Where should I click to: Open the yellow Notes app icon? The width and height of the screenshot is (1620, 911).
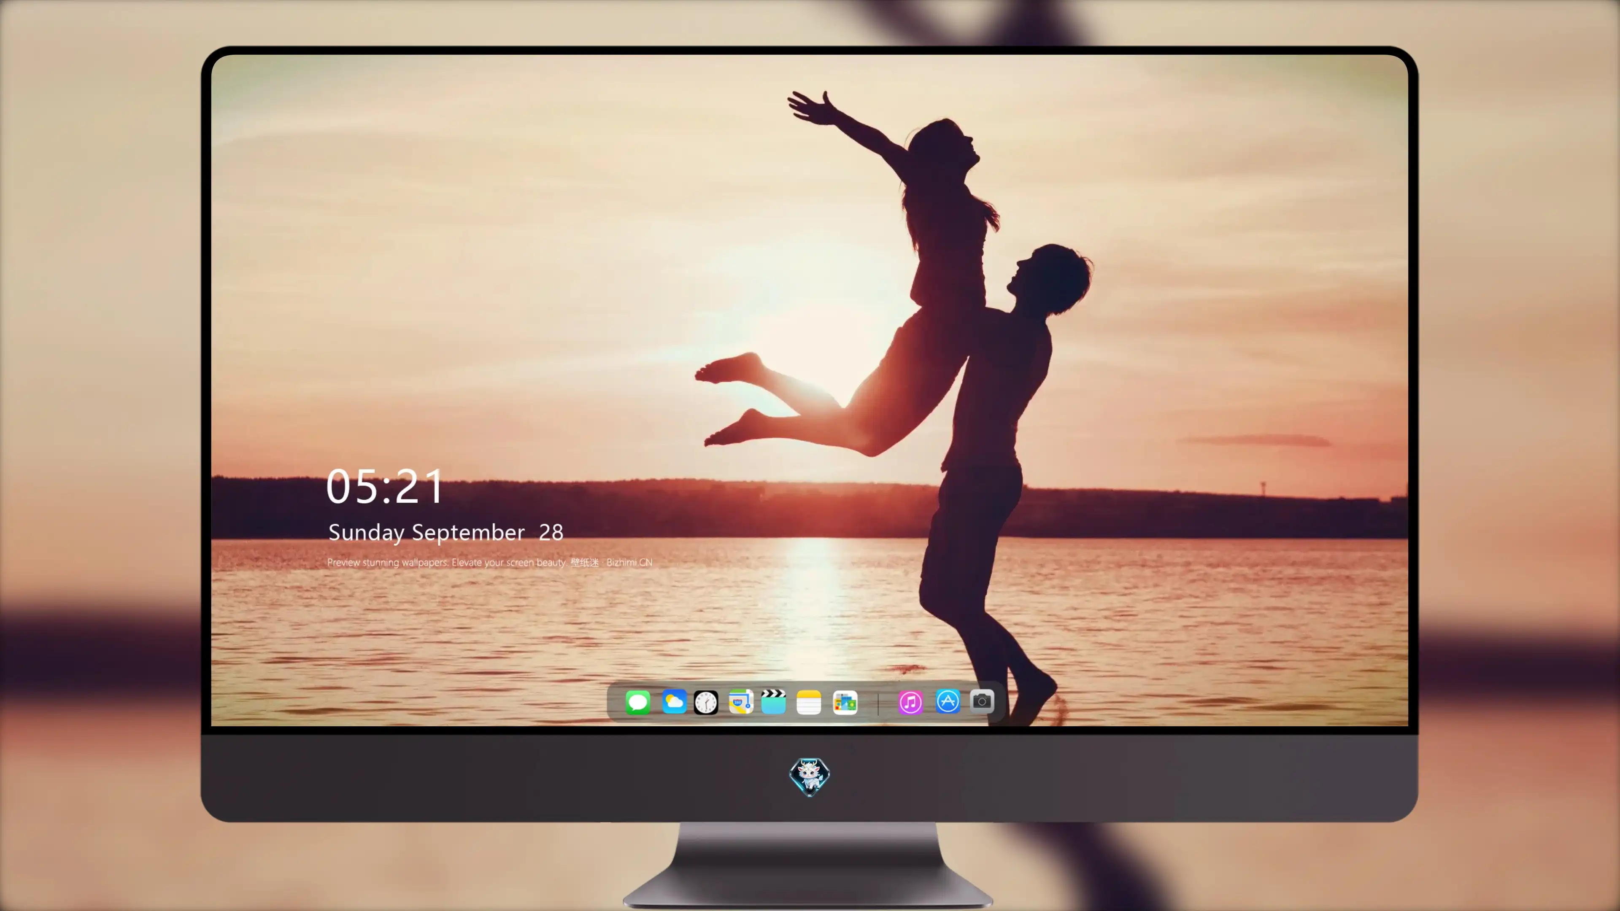809,702
